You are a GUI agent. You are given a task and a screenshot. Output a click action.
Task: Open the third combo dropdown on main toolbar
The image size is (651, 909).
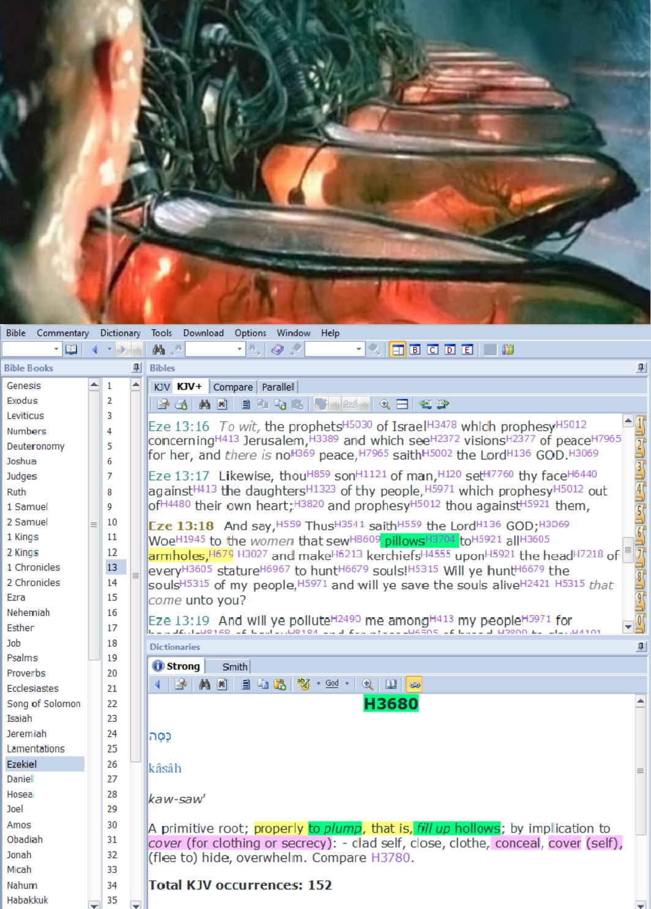click(359, 349)
